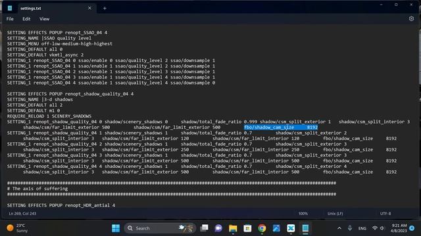This screenshot has height=236, width=421.
Task: Click the 'REQUIRE_RELOAD 1 SCENERY_SHADOWS' line
Action: tap(49, 117)
